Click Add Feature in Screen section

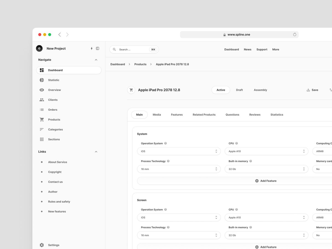(266, 247)
